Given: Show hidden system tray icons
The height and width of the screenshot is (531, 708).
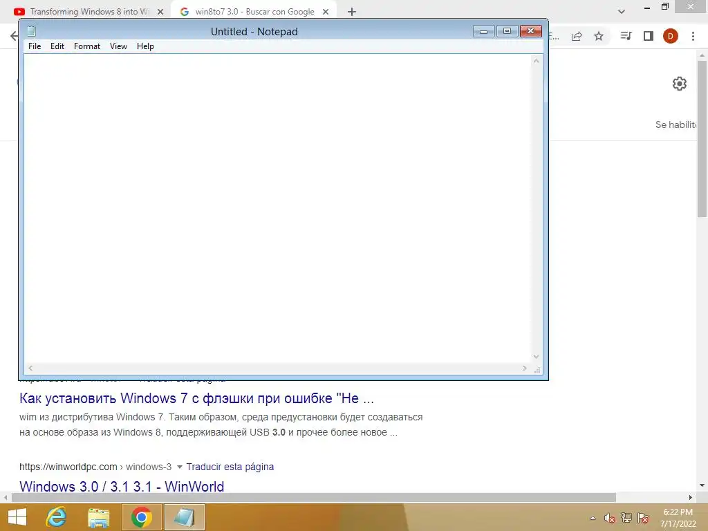Looking at the screenshot, I should [593, 518].
